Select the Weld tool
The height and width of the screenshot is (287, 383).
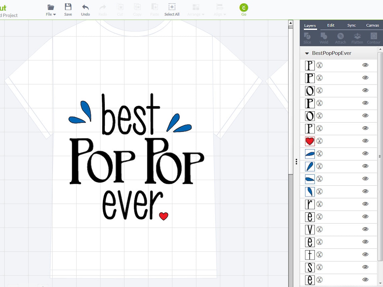click(x=324, y=37)
